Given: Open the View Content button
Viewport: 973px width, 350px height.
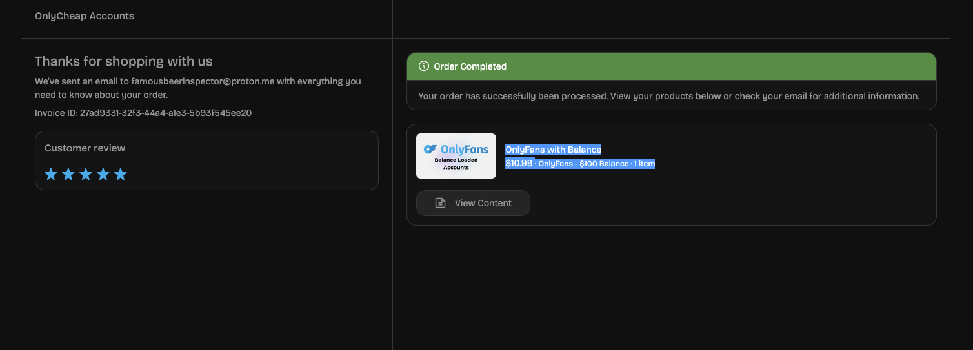Looking at the screenshot, I should coord(473,203).
